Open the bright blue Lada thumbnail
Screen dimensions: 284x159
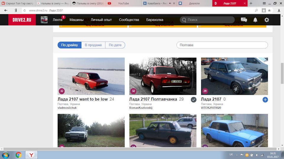pyautogui.click(x=235, y=130)
